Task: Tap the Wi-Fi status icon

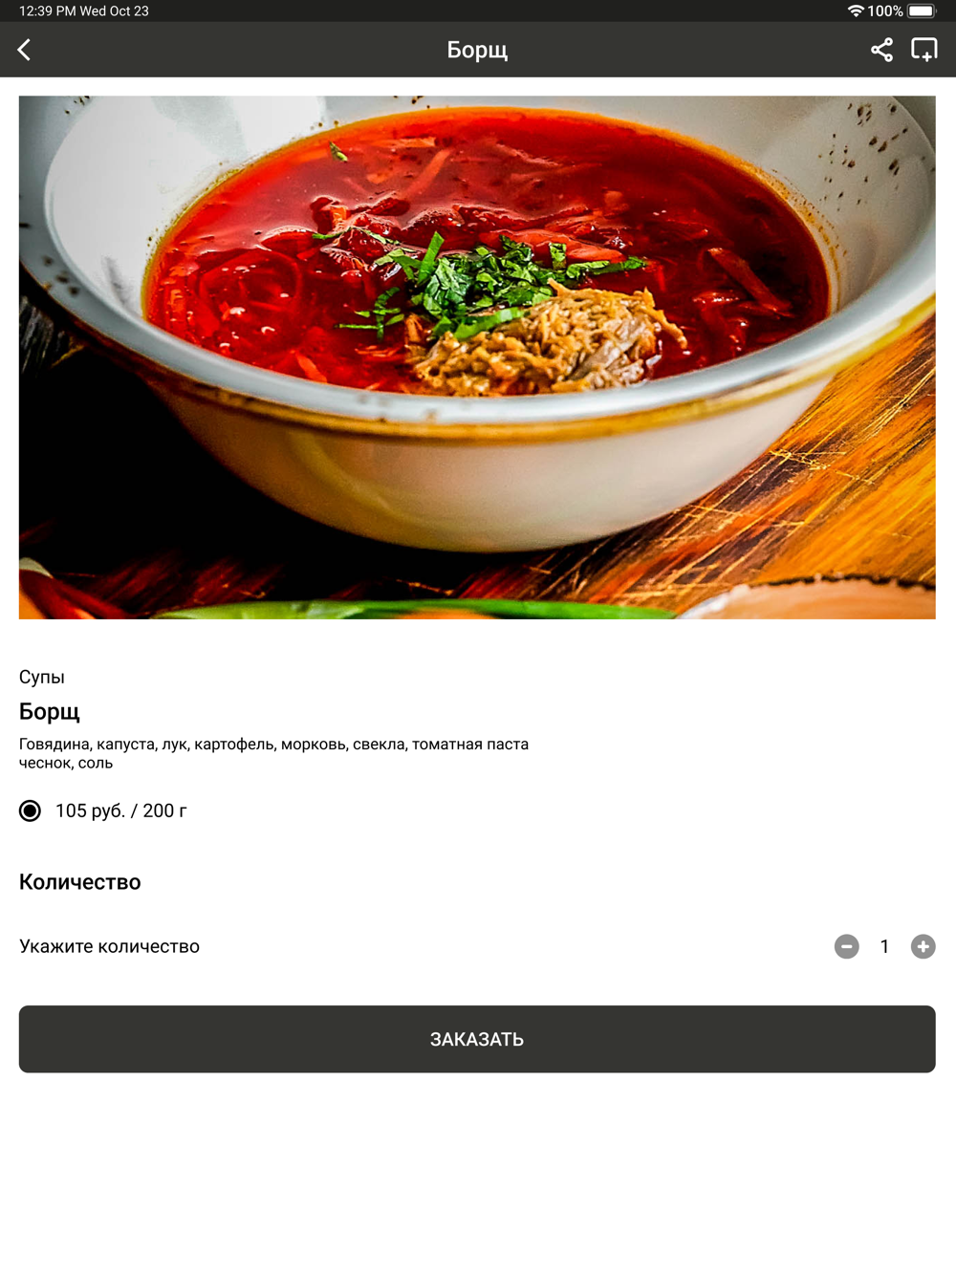Action: point(856,11)
